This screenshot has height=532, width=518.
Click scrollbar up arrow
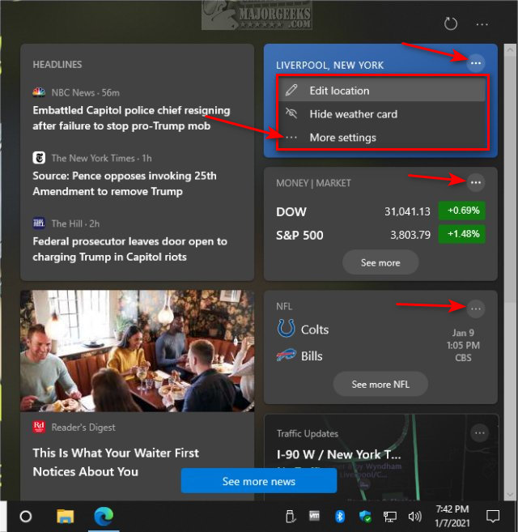(x=510, y=50)
